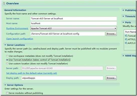Click Browse next to Deploy path

coord(111,78)
